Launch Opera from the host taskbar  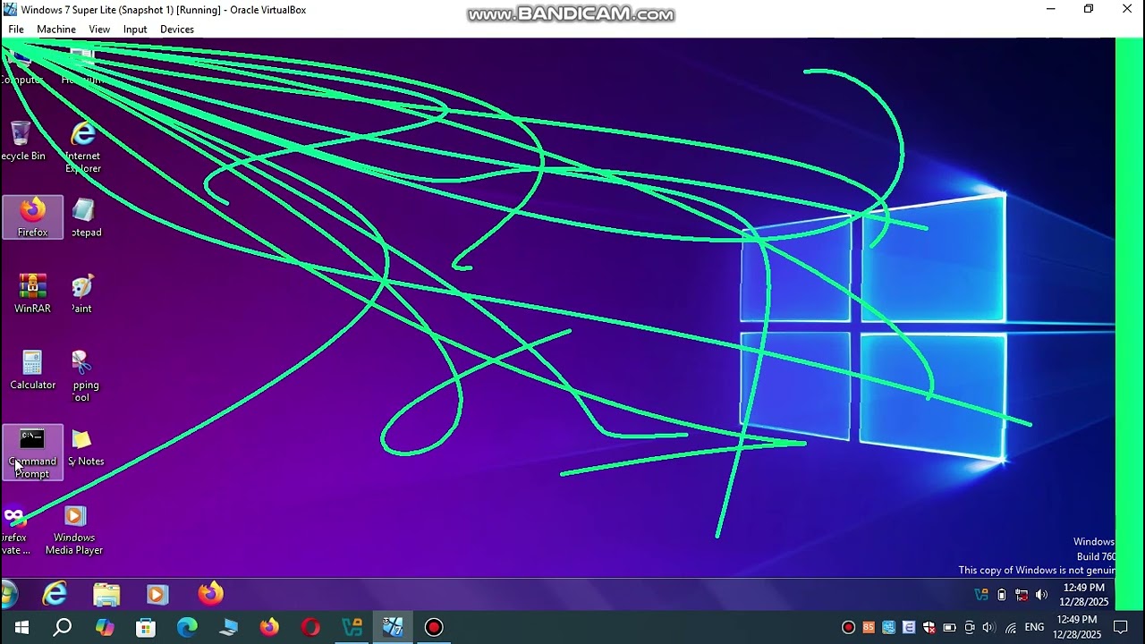tap(310, 627)
